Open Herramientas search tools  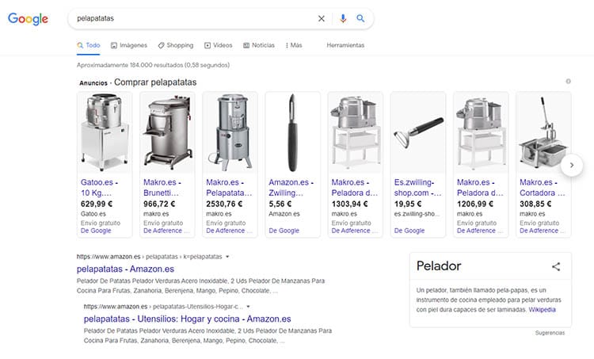345,45
